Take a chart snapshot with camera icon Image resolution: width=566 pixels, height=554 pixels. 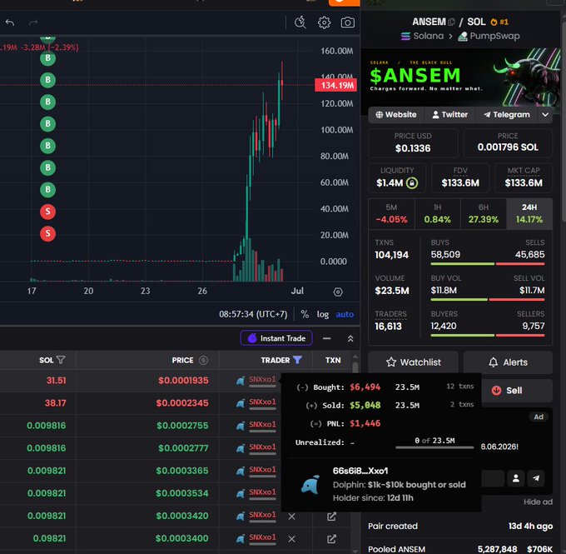point(348,22)
